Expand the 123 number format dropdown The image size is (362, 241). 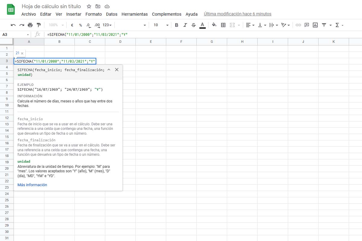pos(107,25)
